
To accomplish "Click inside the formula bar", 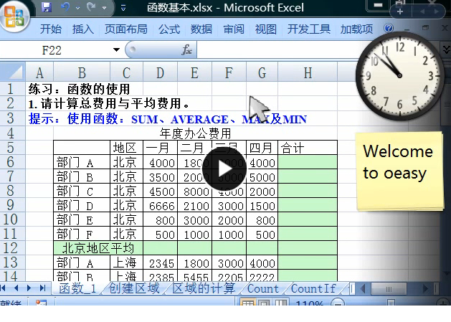I will tap(276, 49).
